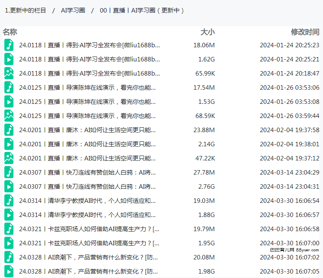This screenshot has height=278, width=323.
Task: Select the image icon for the 68.59K 24.0125 file
Action: (9, 116)
